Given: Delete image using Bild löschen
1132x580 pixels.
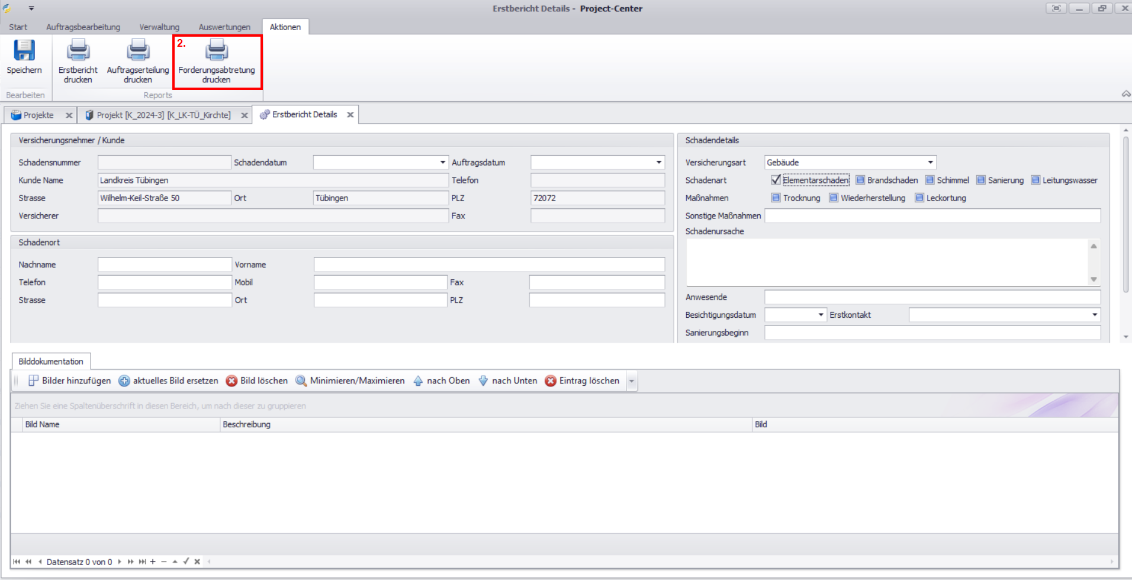Looking at the screenshot, I should tap(257, 381).
